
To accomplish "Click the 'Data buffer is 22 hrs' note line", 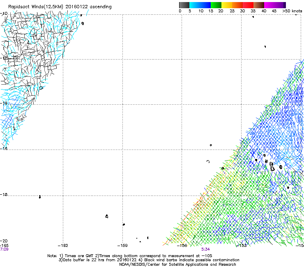I will pyautogui.click(x=149, y=260).
